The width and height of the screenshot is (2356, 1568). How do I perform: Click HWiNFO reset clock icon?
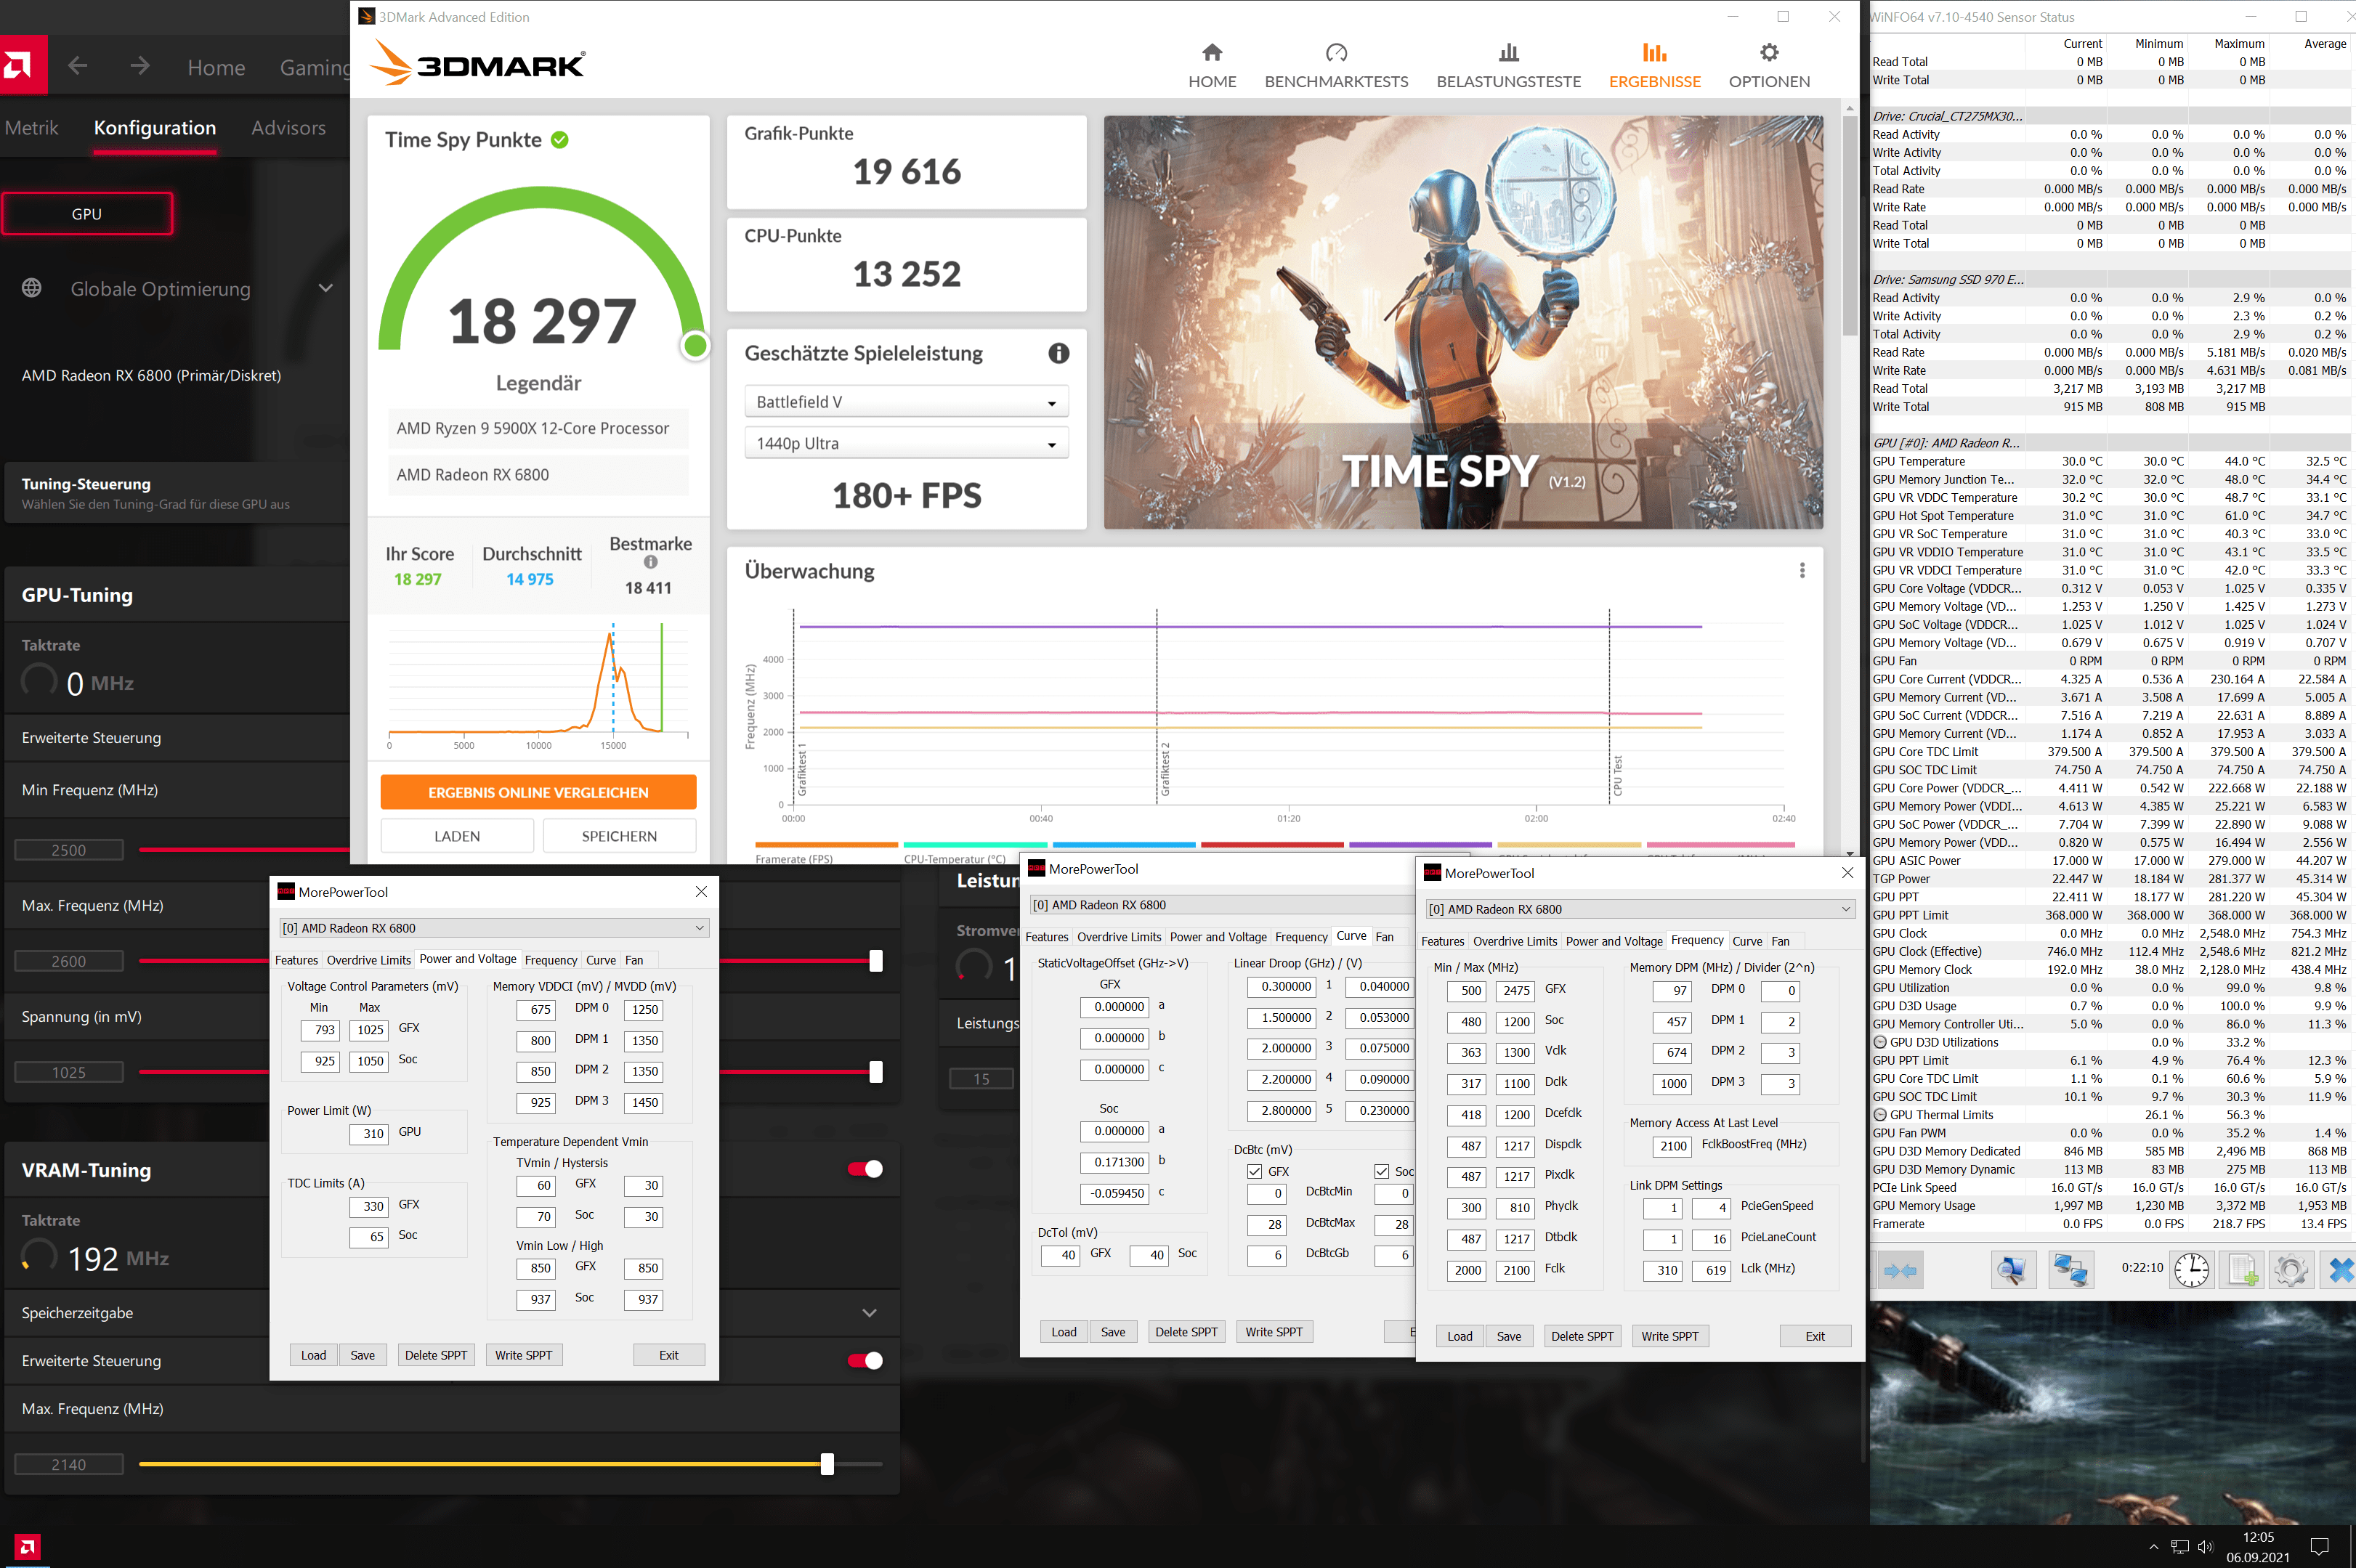[x=2191, y=1270]
